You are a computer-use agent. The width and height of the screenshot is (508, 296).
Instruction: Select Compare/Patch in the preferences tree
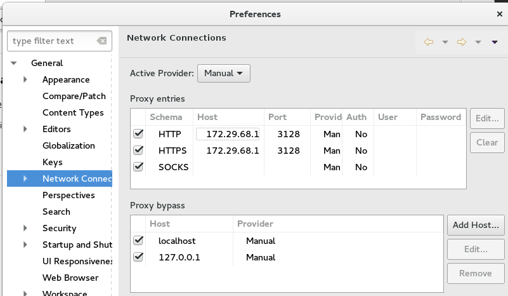[74, 96]
